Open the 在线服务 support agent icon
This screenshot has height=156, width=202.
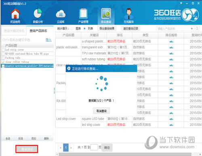click(129, 16)
